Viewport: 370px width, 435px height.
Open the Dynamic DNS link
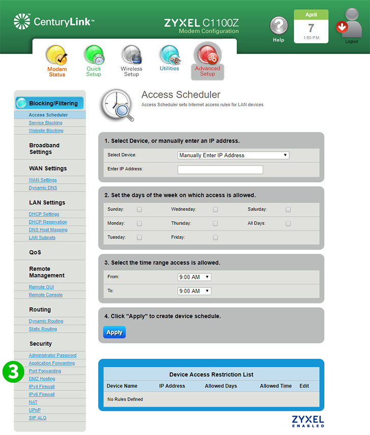click(x=43, y=188)
